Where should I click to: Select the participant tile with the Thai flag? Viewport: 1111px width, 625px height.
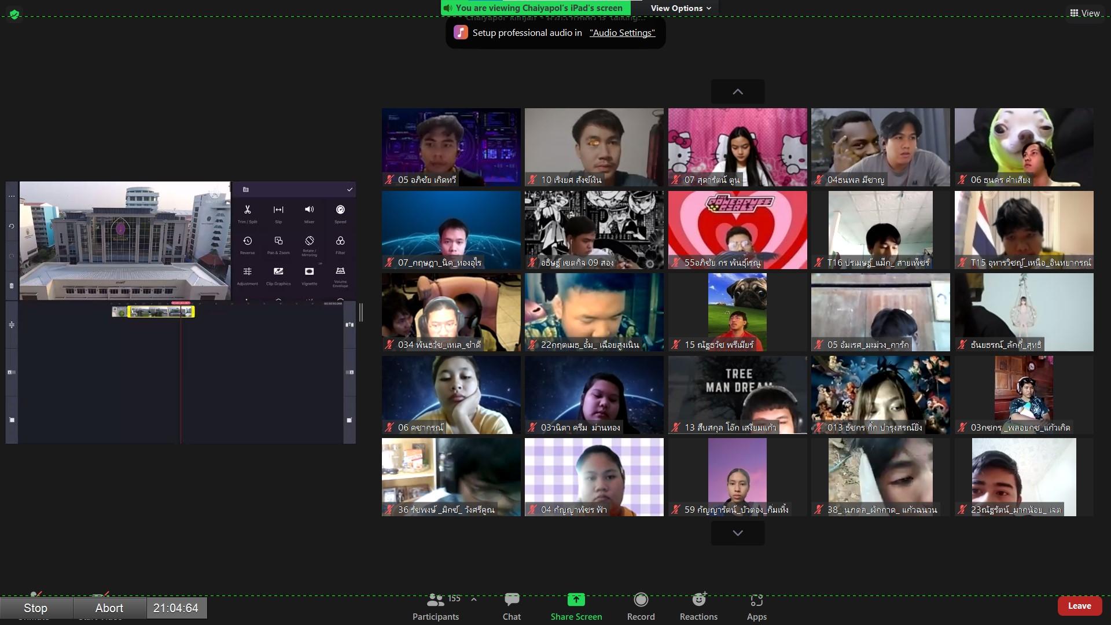point(1024,230)
